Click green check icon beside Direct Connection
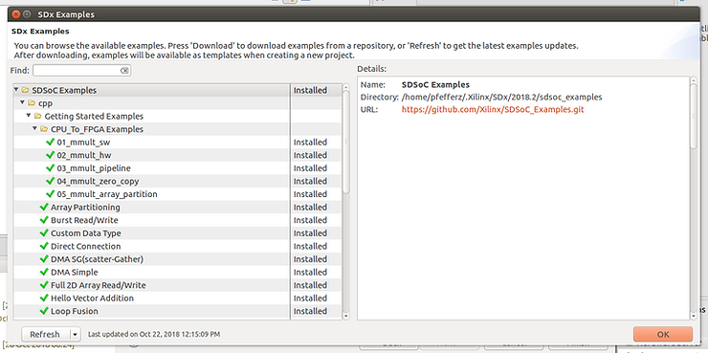The image size is (708, 353). click(44, 247)
